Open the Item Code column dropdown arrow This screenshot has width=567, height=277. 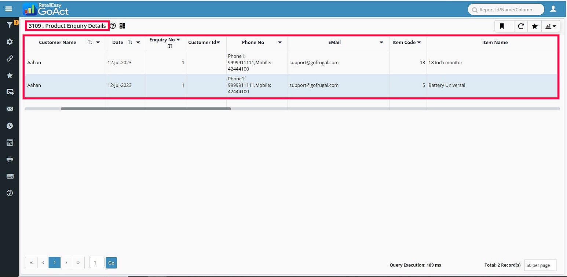(x=419, y=43)
